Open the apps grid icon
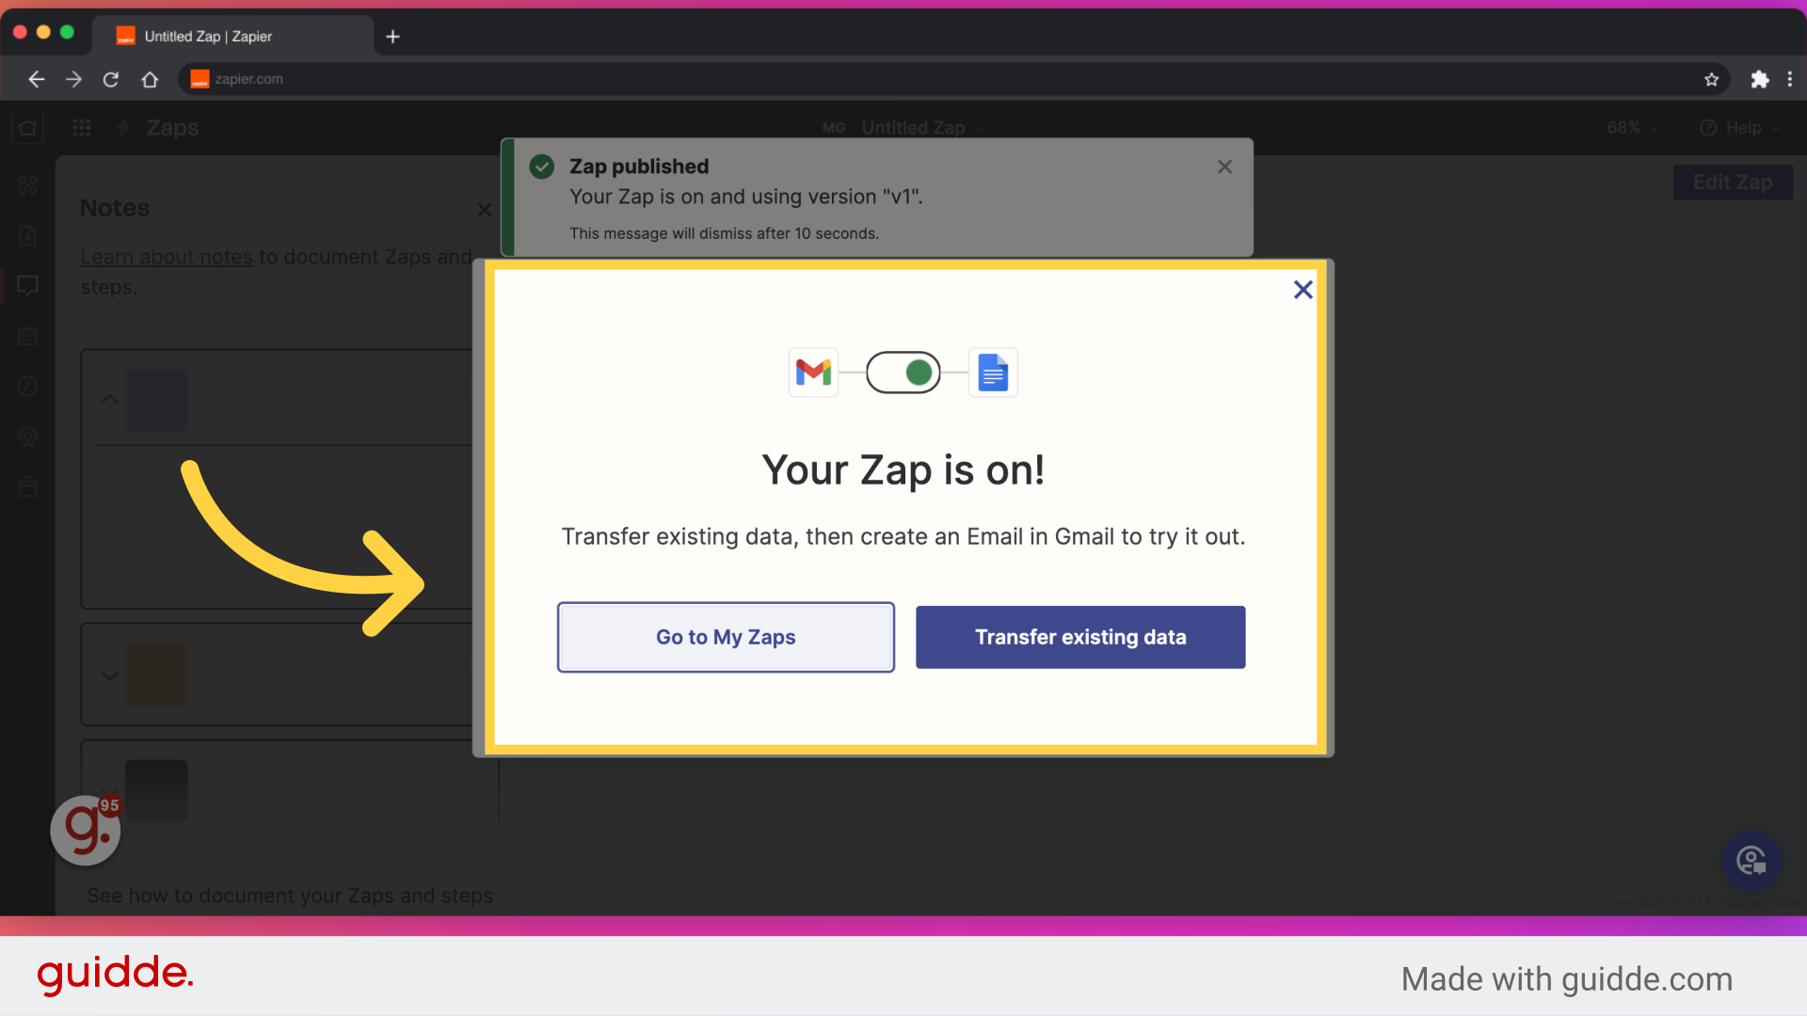The width and height of the screenshot is (1807, 1016). point(82,128)
